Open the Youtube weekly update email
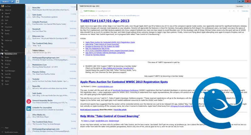Screen dimensions: 251x135 51,80
